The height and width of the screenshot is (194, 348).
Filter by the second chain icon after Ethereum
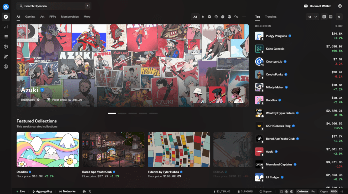click(209, 17)
